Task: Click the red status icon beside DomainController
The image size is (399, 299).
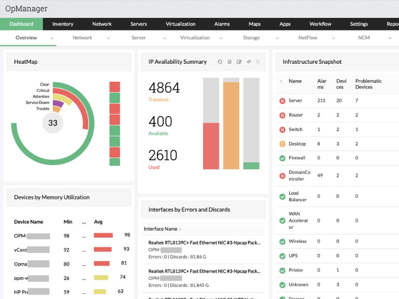Action: [x=282, y=175]
